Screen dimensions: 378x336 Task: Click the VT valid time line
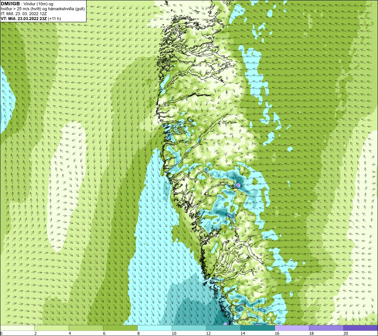tap(31, 19)
